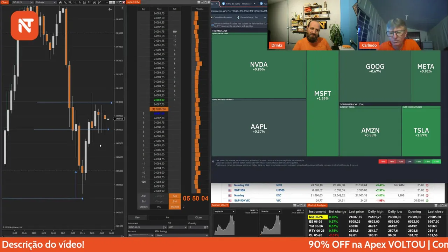Expand the chart instrument NQ 06-26 dropdown
Image resolution: width=448 pixels, height=252 pixels.
32,2
